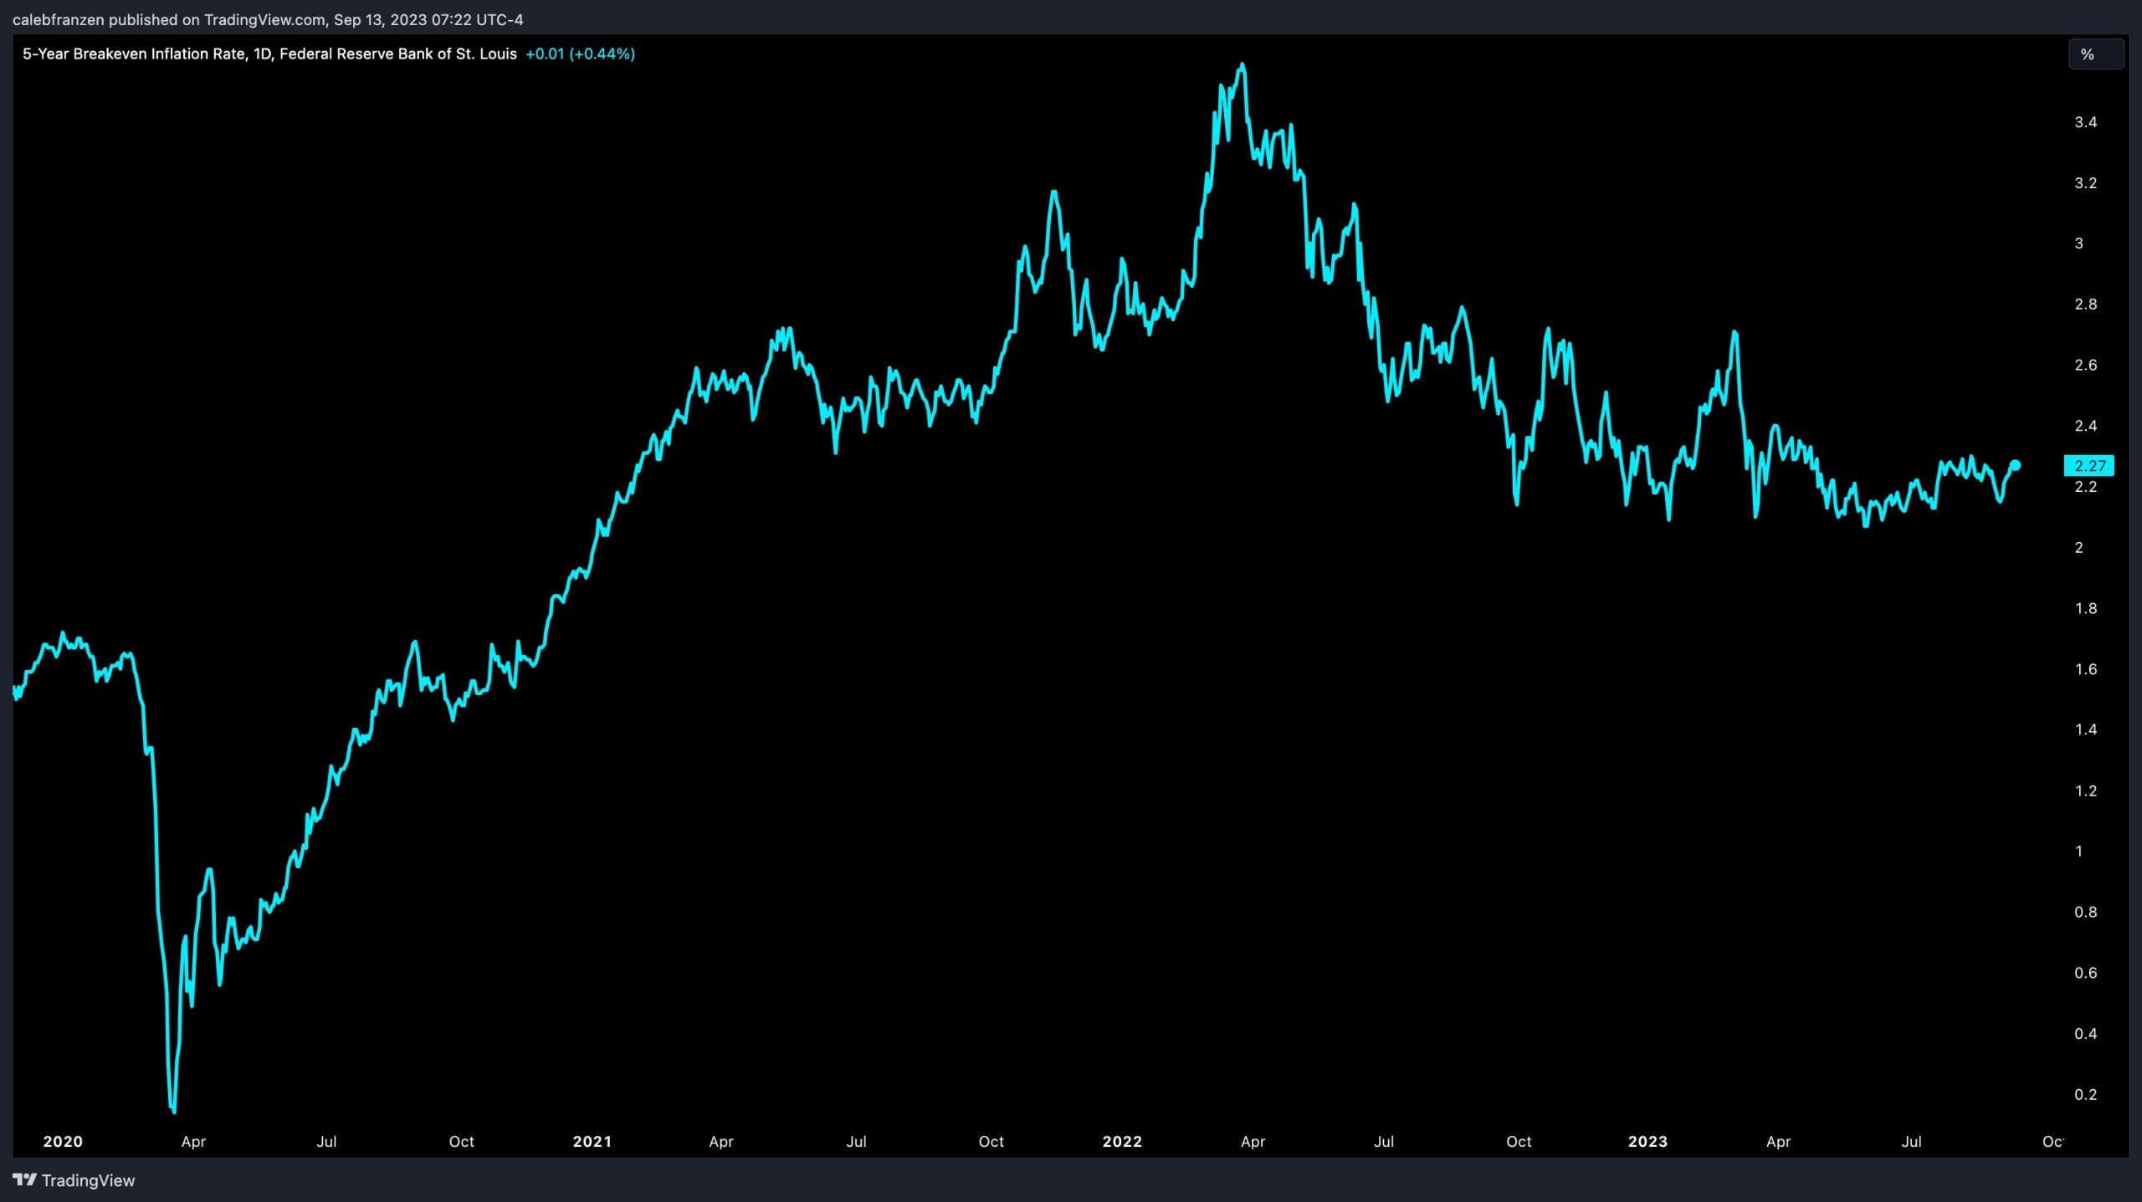The height and width of the screenshot is (1202, 2142).
Task: Click the 1 level on price axis
Action: pyautogui.click(x=2079, y=851)
